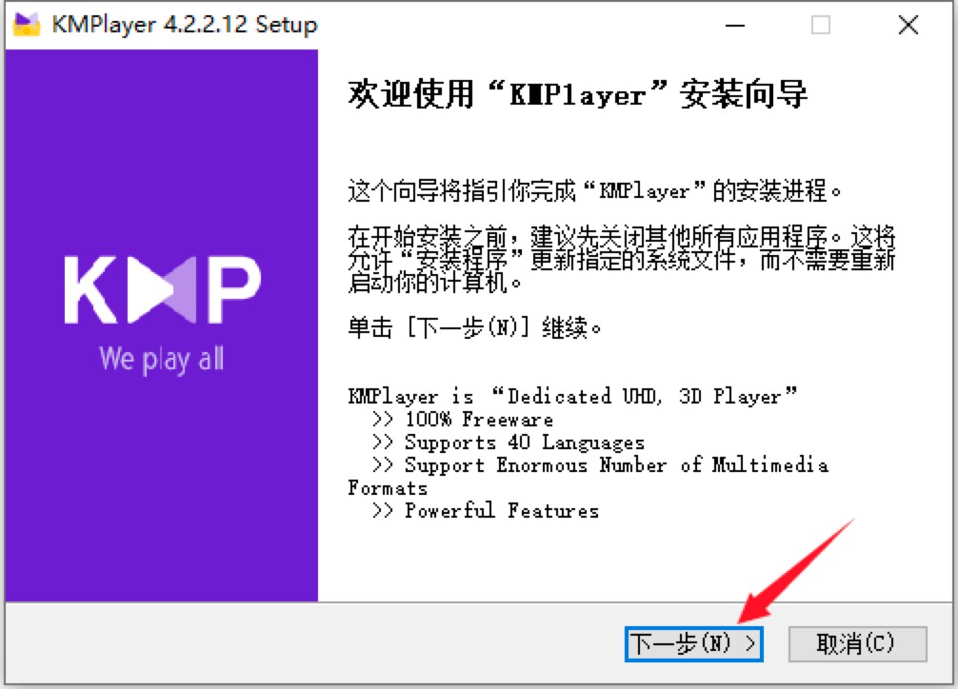
Task: Click 下一步(N) to continue installation
Action: click(x=693, y=643)
